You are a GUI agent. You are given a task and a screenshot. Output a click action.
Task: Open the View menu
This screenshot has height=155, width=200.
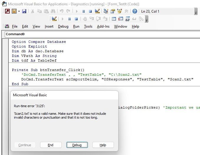point(36,26)
